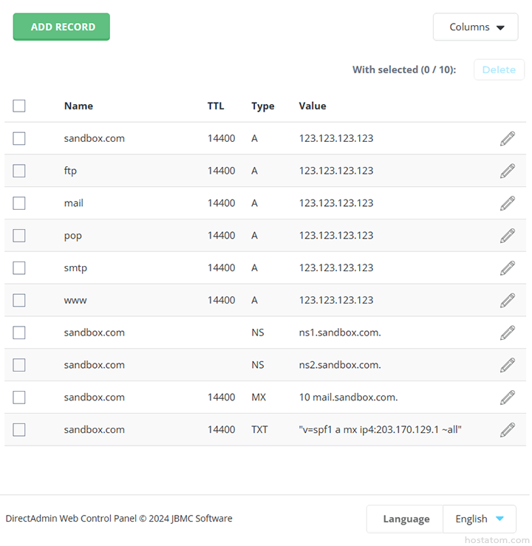Edit the mail A record

(x=507, y=203)
